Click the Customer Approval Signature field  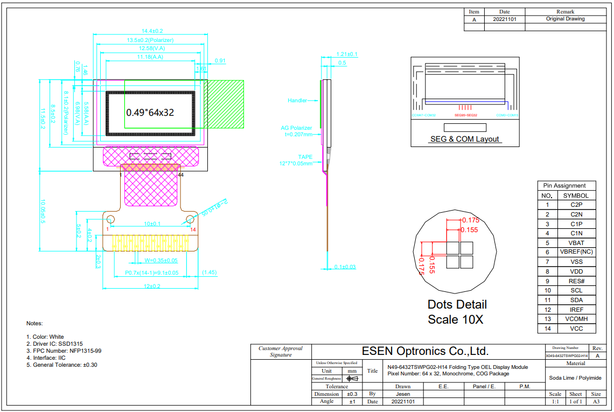point(280,352)
